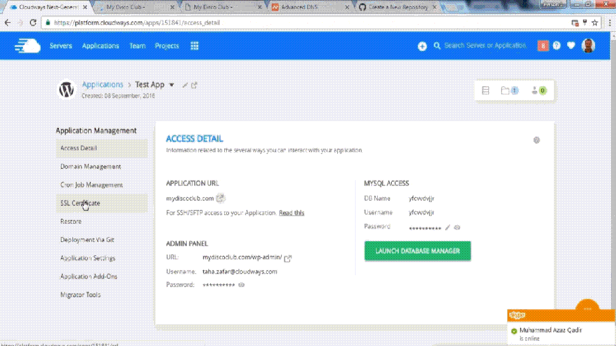Click the browser address bar
This screenshot has height=346, width=616.
[307, 23]
